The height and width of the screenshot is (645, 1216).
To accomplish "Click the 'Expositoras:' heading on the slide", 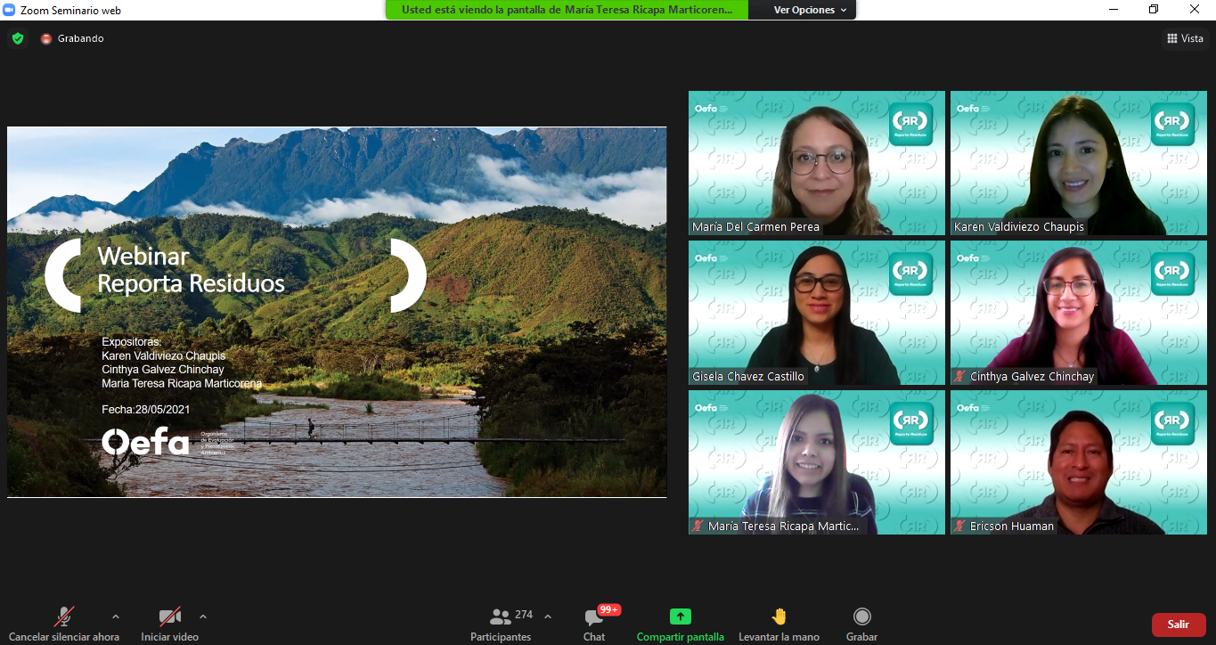I will point(132,341).
